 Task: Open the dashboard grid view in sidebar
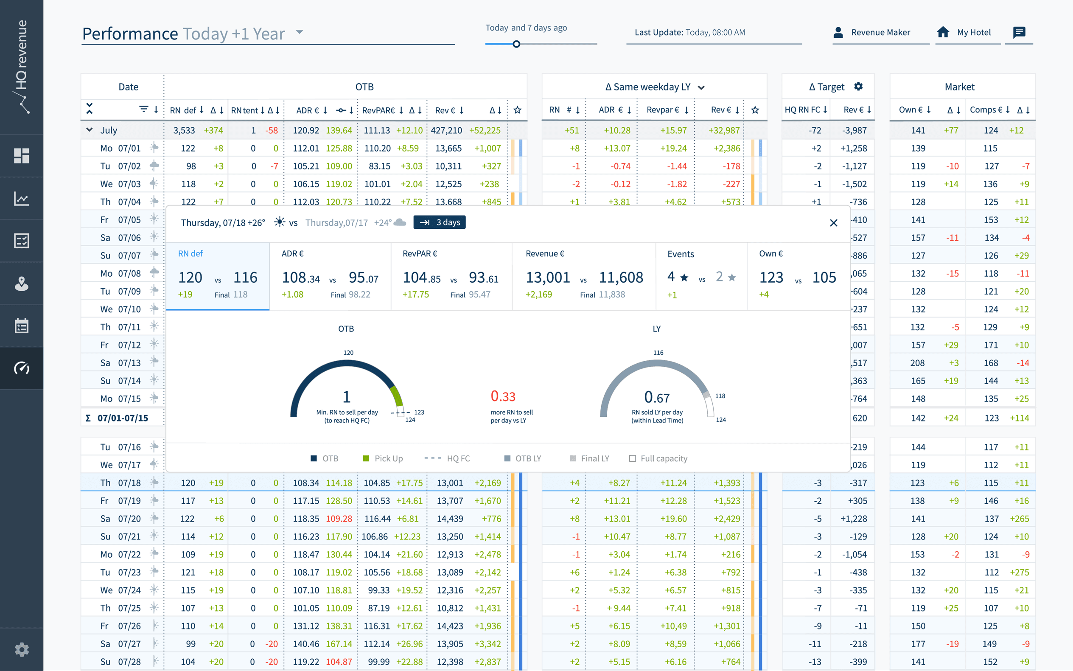(21, 155)
